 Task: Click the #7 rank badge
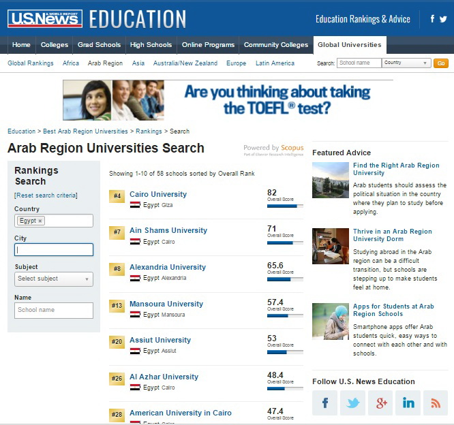pos(117,233)
